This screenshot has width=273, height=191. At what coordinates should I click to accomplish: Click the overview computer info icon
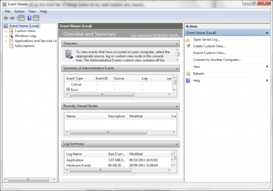pyautogui.click(x=69, y=54)
